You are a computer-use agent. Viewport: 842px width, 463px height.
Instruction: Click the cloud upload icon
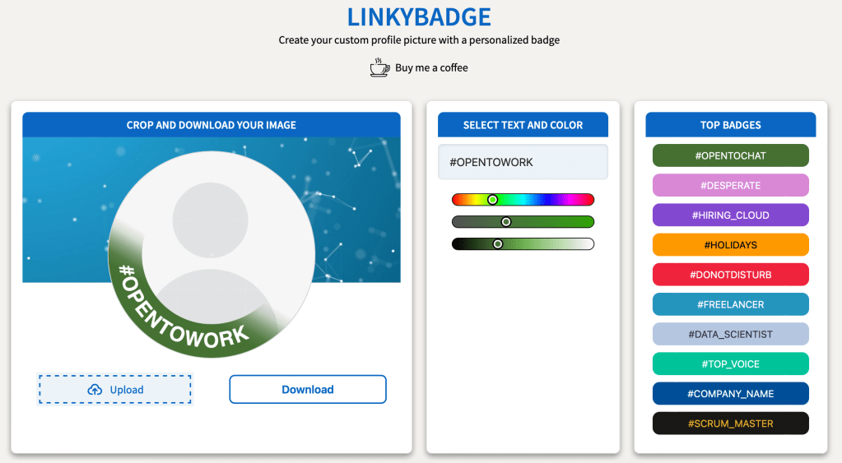(95, 390)
